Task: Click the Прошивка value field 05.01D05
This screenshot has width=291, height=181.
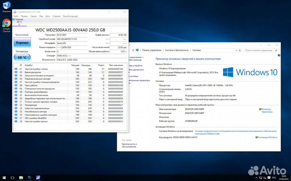Action: [72, 35]
